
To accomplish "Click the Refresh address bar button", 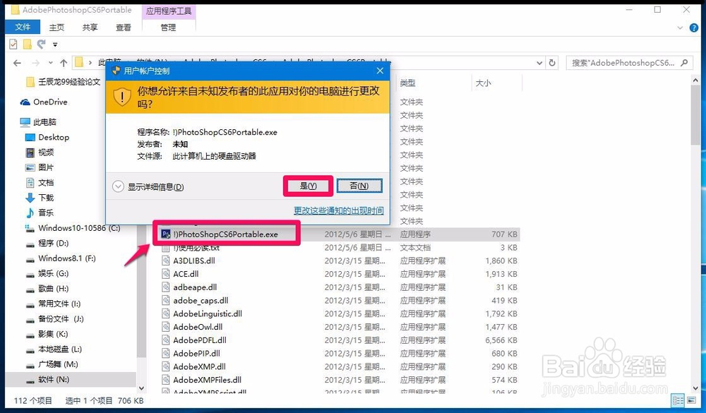I will tap(552, 63).
